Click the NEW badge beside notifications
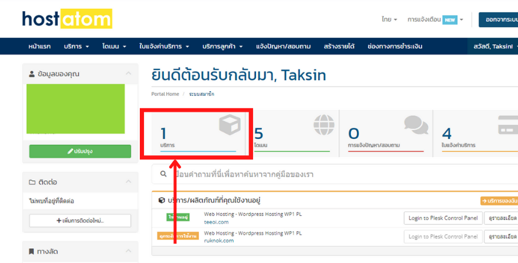518x263 pixels. pyautogui.click(x=450, y=20)
